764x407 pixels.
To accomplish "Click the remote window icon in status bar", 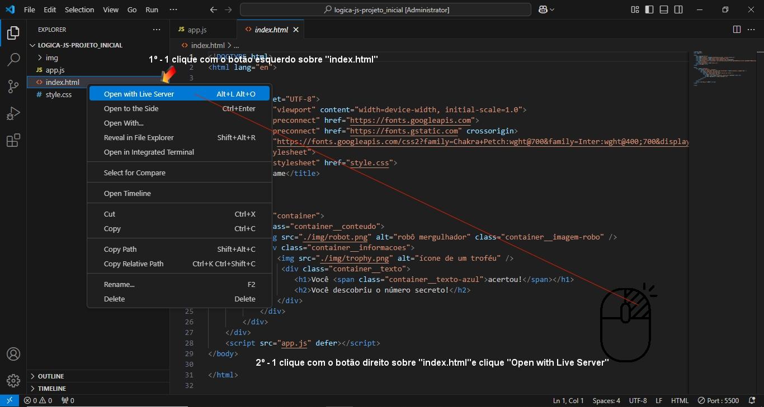I will pyautogui.click(x=10, y=400).
